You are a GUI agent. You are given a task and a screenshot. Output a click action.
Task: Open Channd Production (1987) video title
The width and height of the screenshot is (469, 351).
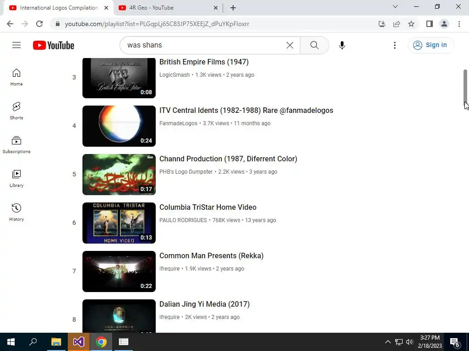(x=228, y=159)
